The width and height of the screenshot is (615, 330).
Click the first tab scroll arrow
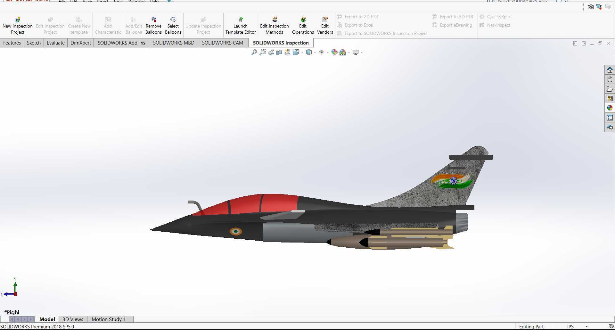pos(12,319)
